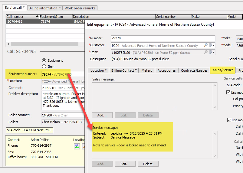This screenshot has width=243, height=173.
Task: Click the Number field containing 79274
Action: coord(163,38)
